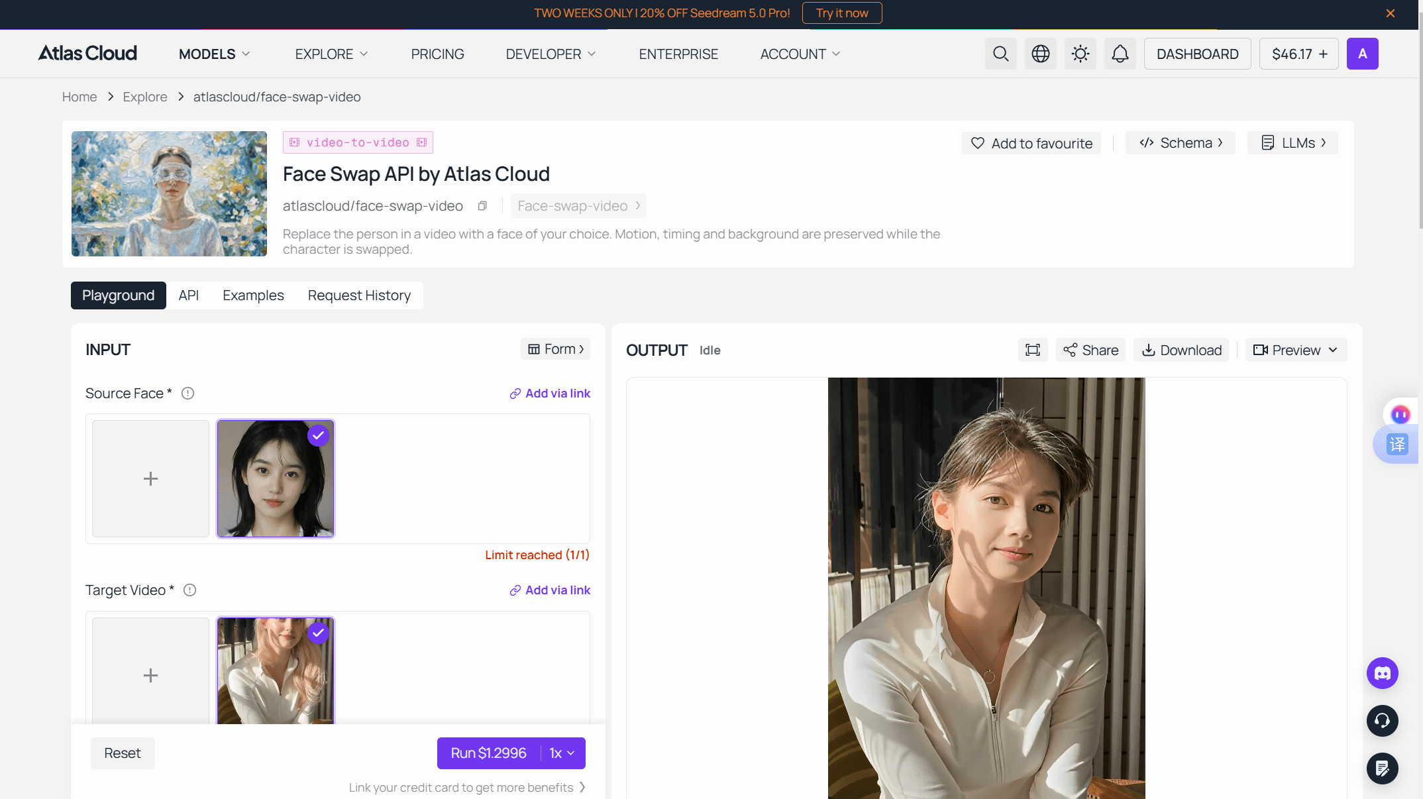Add Target Video via link
This screenshot has width=1423, height=799.
pos(549,590)
